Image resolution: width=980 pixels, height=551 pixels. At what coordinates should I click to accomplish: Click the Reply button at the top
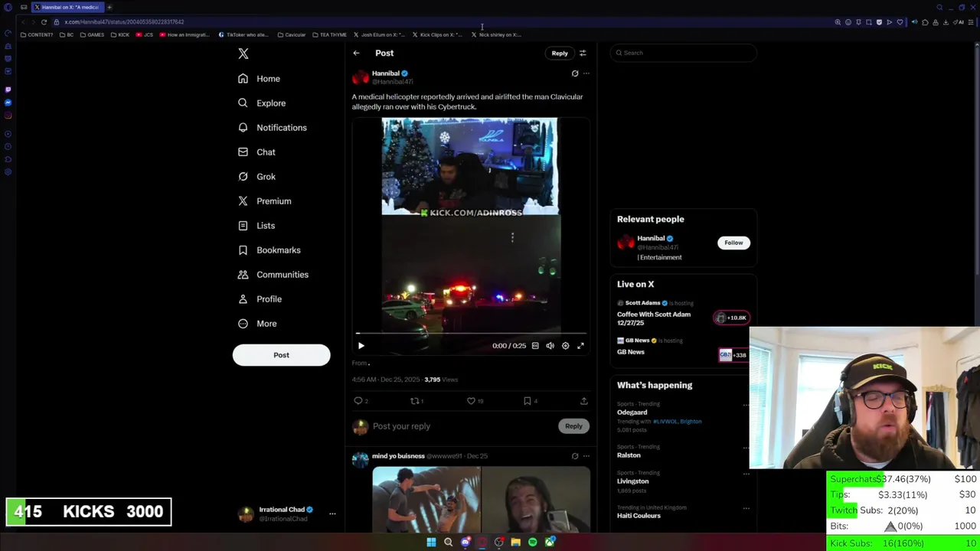tap(560, 53)
